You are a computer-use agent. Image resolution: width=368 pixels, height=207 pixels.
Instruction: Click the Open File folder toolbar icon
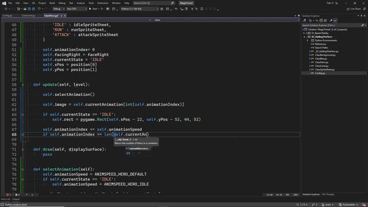(x=25, y=9)
